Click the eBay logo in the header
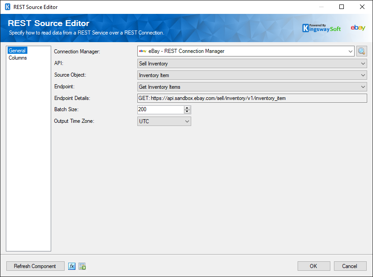Viewport: 373px width, 277px height. (x=358, y=27)
